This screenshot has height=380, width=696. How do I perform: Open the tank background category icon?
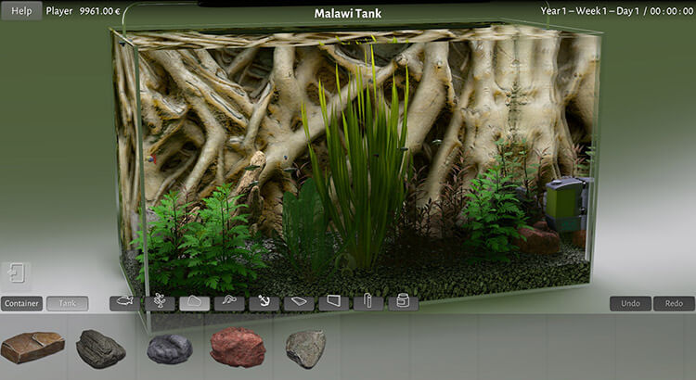click(x=333, y=302)
